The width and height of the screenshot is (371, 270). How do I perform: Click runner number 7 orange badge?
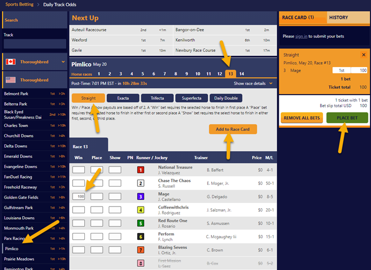(140, 250)
